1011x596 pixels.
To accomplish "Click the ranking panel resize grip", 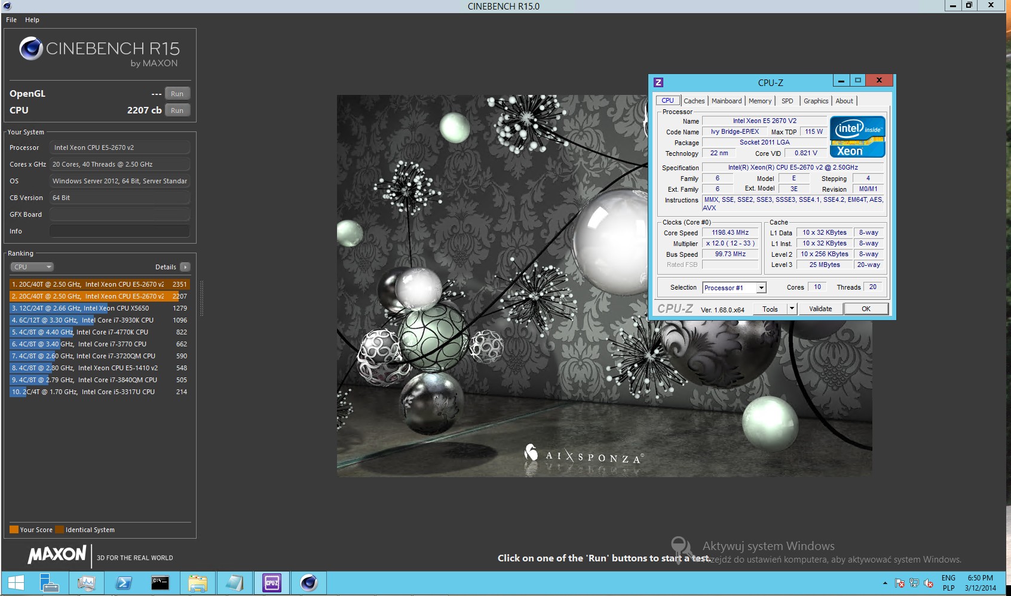I will coord(201,298).
